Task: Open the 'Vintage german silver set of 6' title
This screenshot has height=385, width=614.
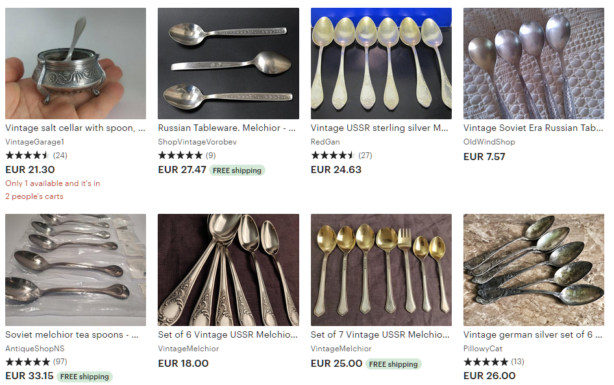Action: [x=533, y=334]
